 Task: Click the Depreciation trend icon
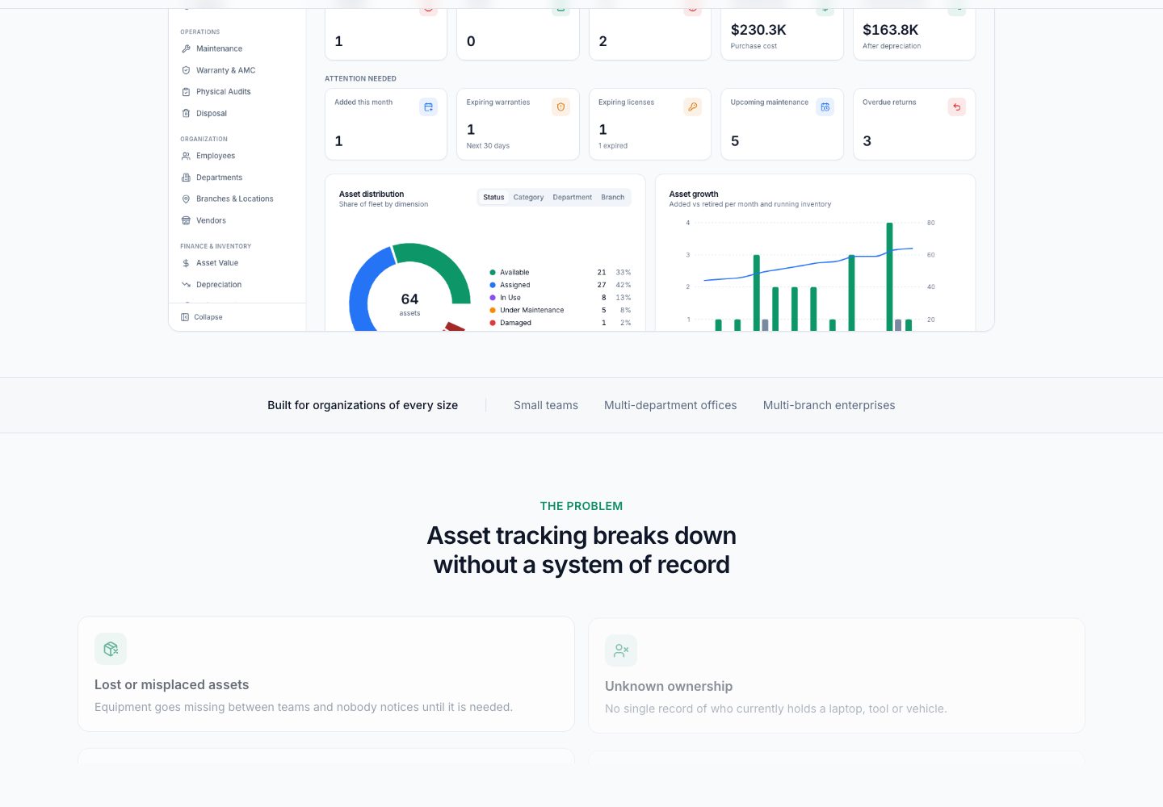click(186, 285)
